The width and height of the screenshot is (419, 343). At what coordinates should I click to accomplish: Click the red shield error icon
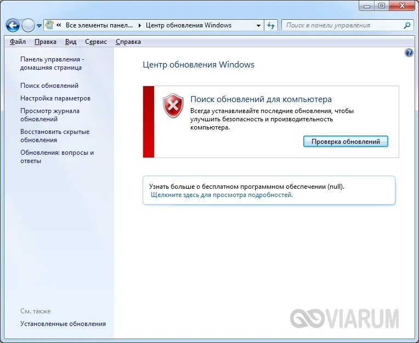point(173,105)
